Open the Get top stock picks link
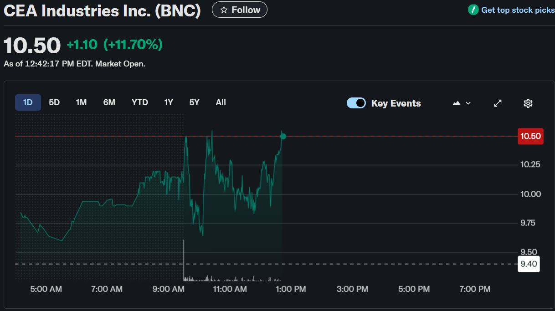The height and width of the screenshot is (311, 555). [x=518, y=10]
